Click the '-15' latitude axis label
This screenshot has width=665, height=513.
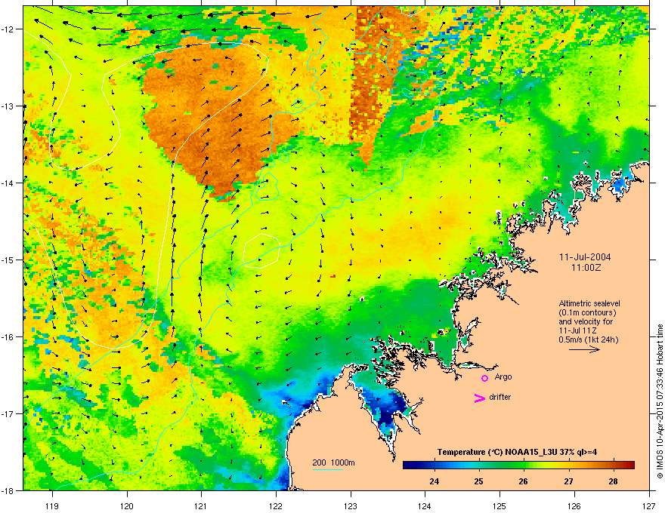point(8,260)
